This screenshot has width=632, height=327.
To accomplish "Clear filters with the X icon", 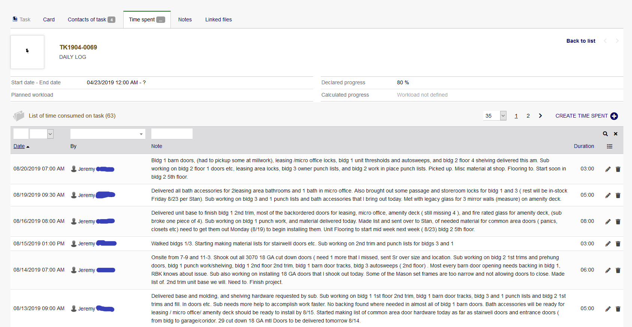I will pos(616,134).
